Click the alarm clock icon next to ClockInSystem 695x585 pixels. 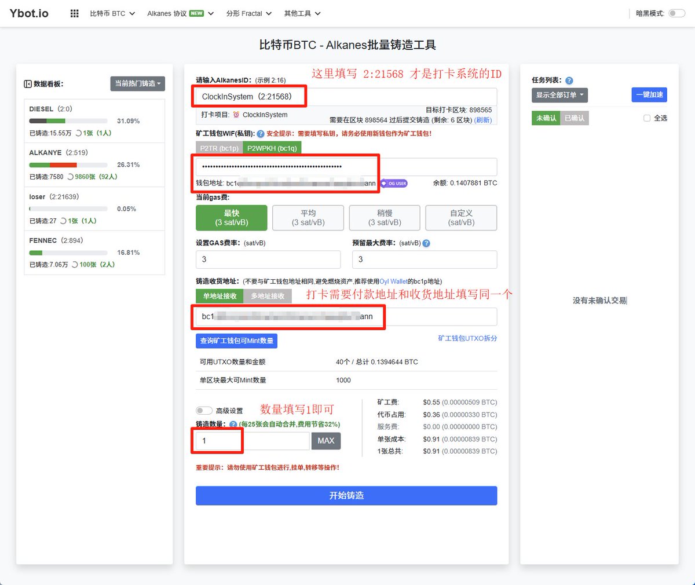click(x=236, y=115)
